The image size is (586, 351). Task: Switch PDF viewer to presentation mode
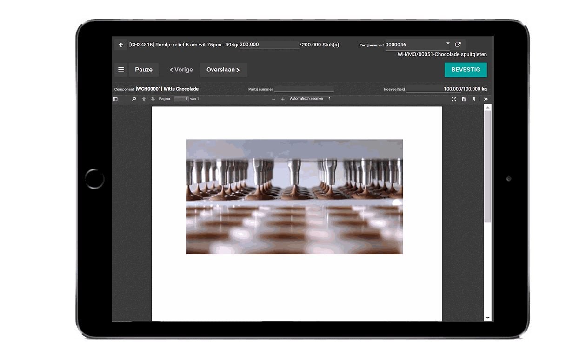(454, 99)
